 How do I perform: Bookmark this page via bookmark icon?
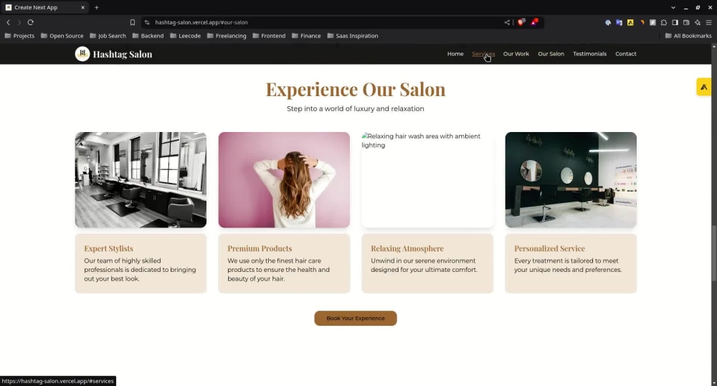(x=133, y=22)
